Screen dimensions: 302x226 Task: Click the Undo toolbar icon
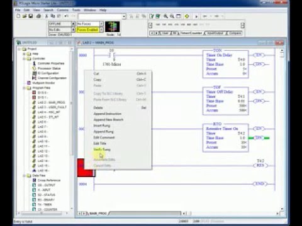pyautogui.click(x=66, y=16)
